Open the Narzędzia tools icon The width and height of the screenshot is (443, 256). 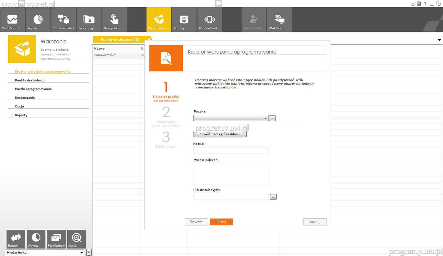click(x=114, y=20)
